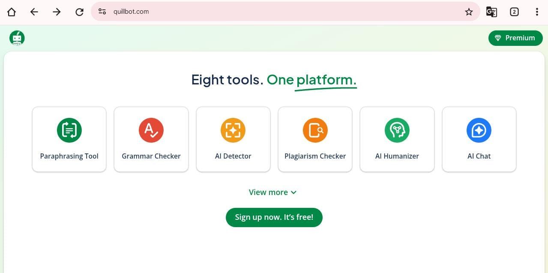Screen dimensions: 548x273
Task: Open the three-dot browser menu
Action: coord(537,12)
